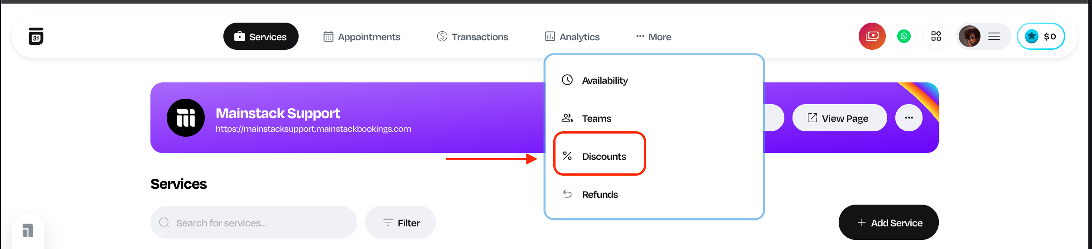Open the apps grid icon

point(936,36)
